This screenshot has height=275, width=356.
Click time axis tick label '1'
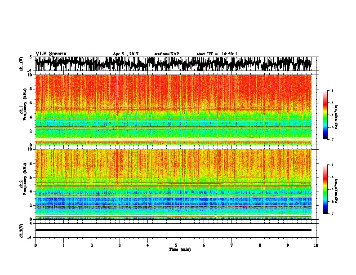click(x=63, y=245)
